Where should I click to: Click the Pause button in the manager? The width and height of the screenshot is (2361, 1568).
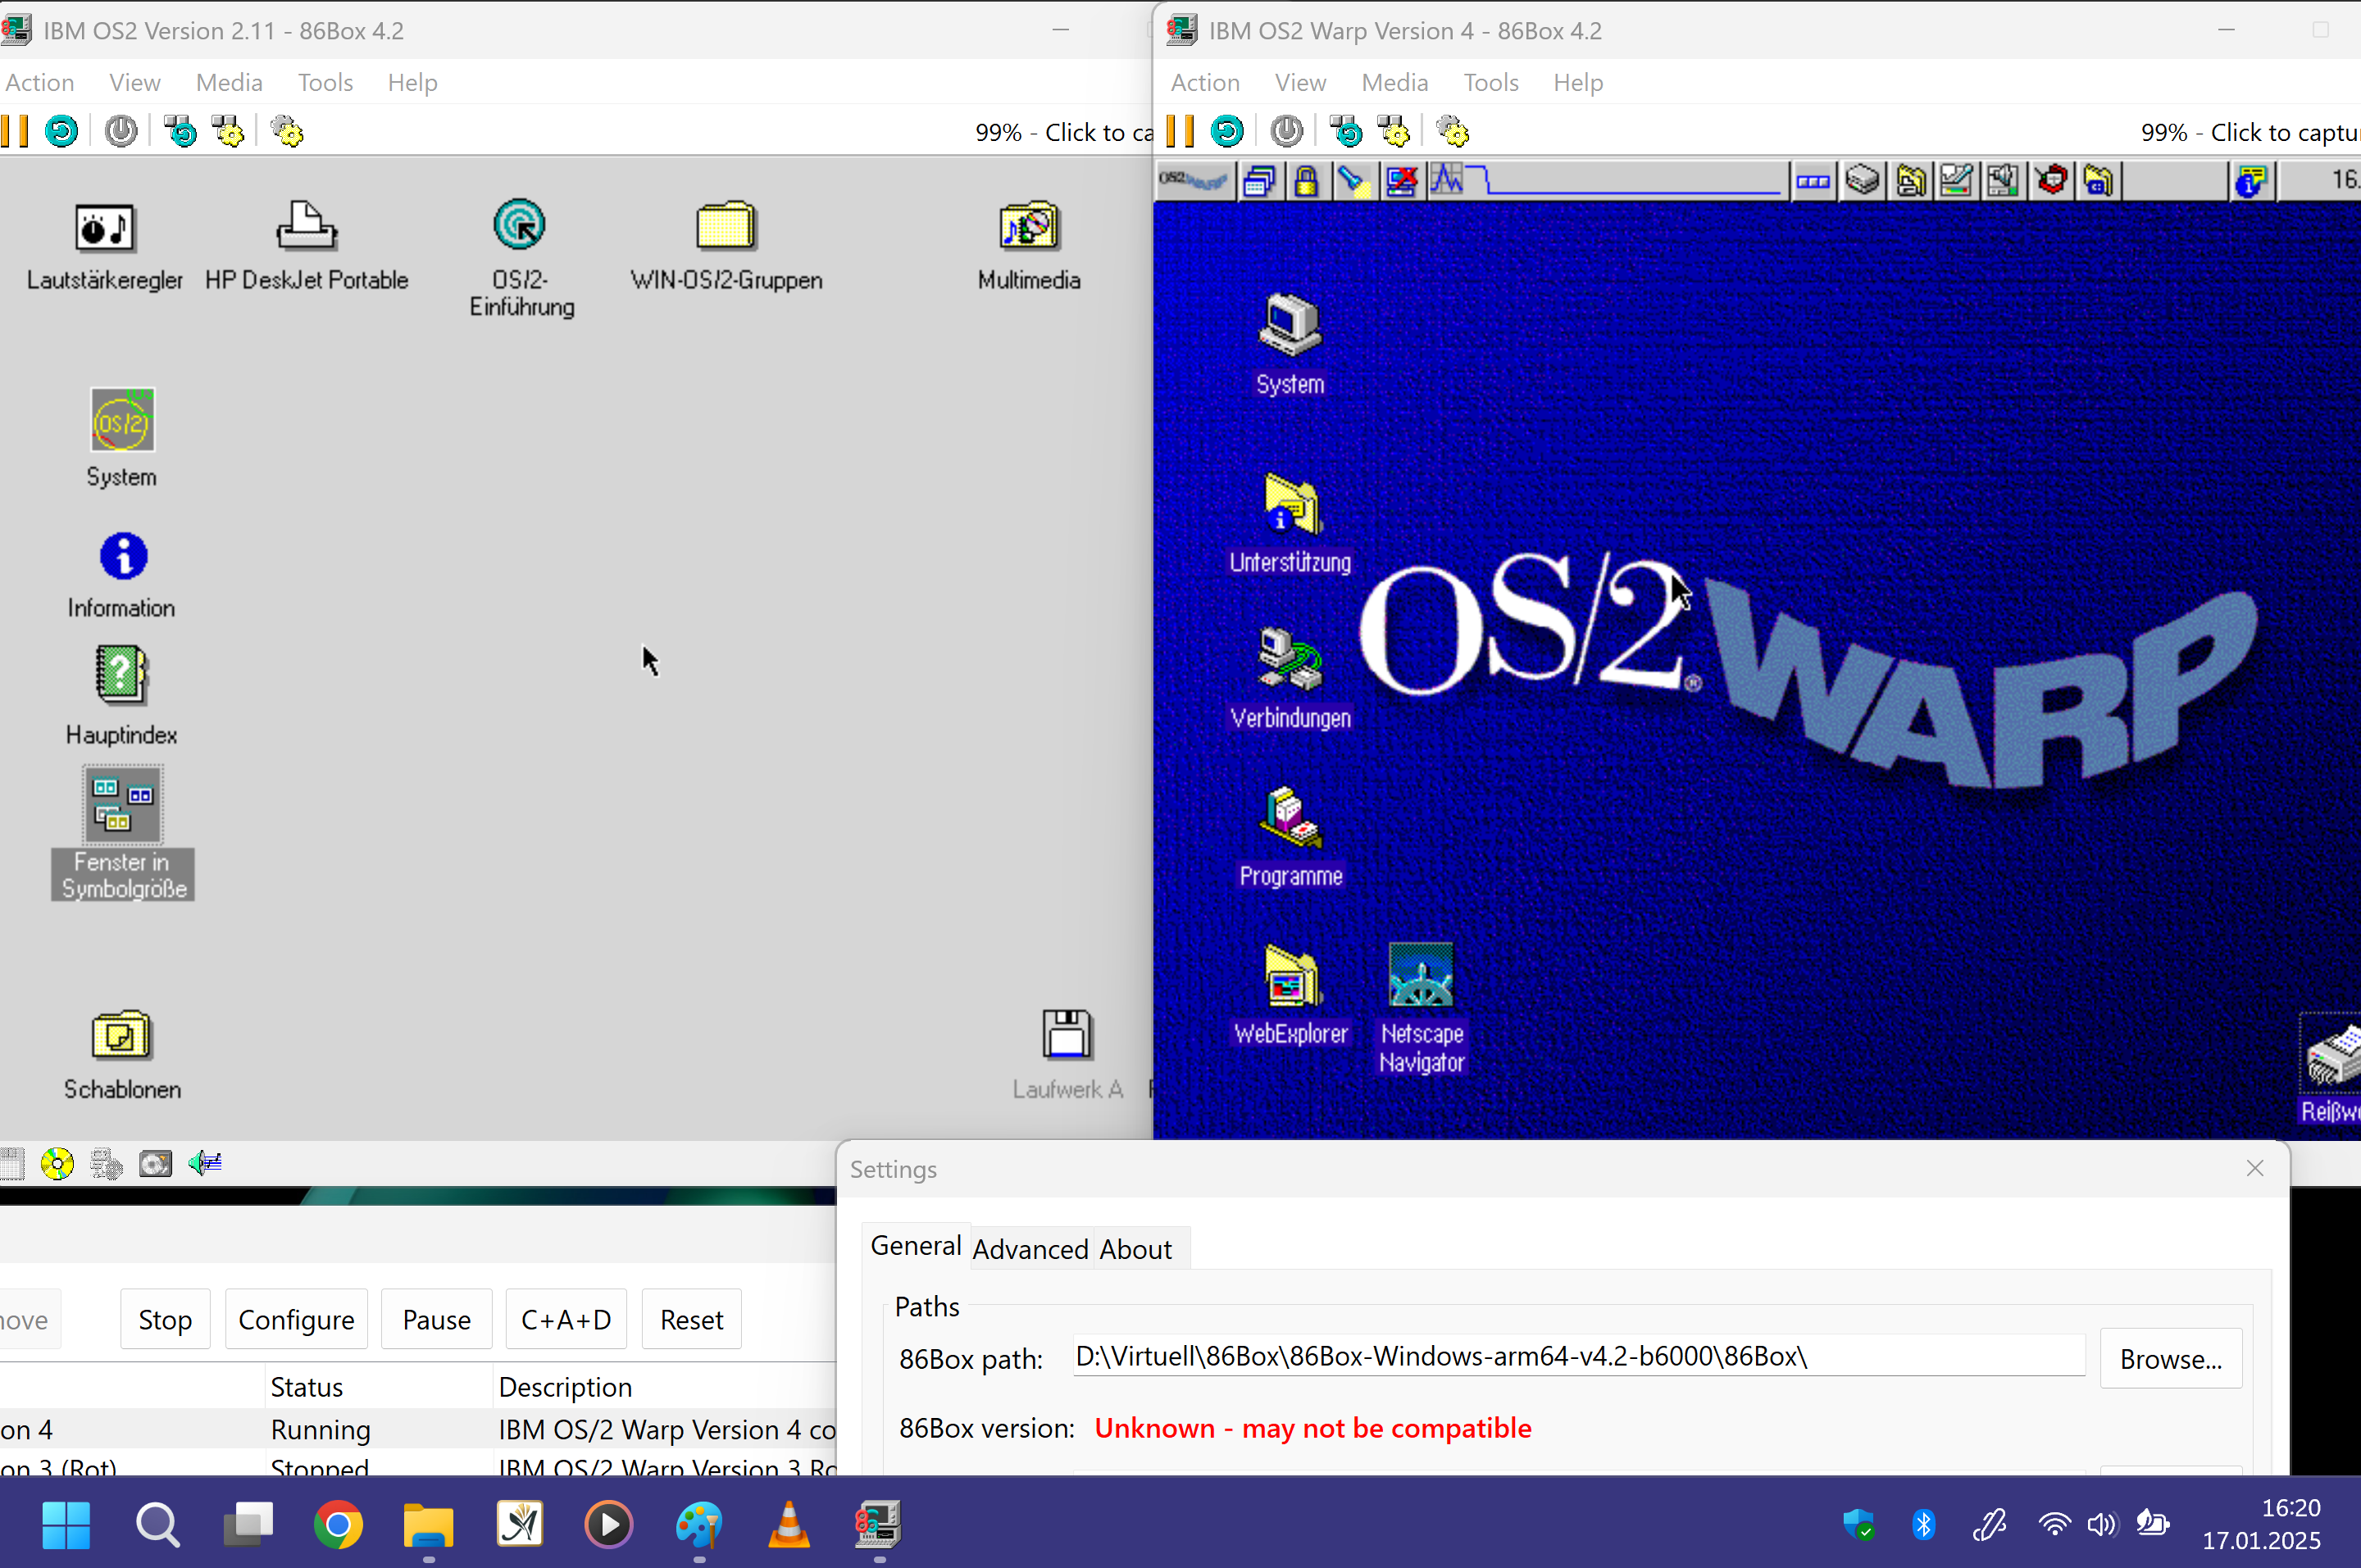pyautogui.click(x=436, y=1320)
